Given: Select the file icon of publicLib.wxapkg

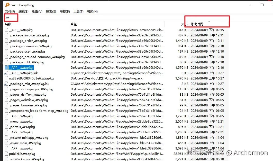Looking at the screenshot, I should pyautogui.click(x=6, y=154).
